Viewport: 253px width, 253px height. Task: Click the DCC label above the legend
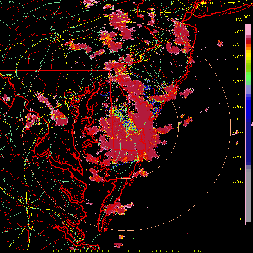click(x=247, y=17)
